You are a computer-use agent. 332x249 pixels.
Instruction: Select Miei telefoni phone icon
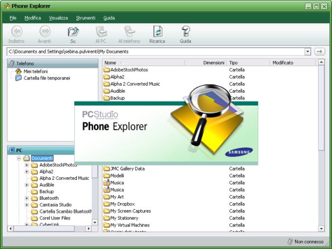(19, 71)
